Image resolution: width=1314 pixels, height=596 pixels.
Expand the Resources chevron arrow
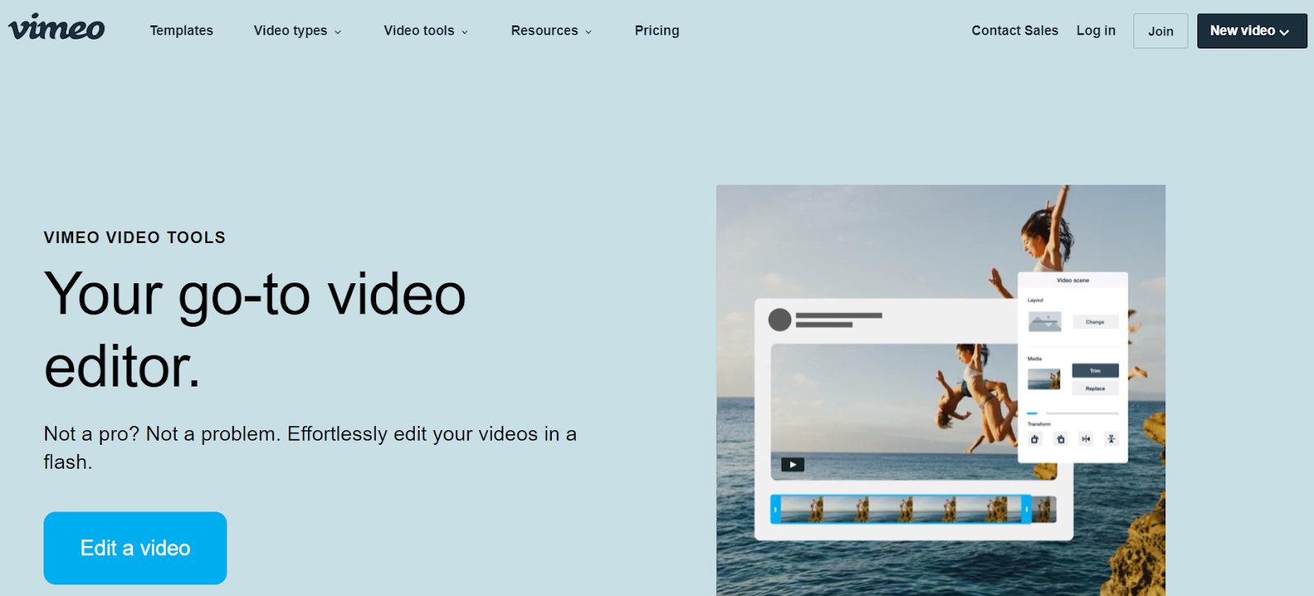click(x=588, y=32)
